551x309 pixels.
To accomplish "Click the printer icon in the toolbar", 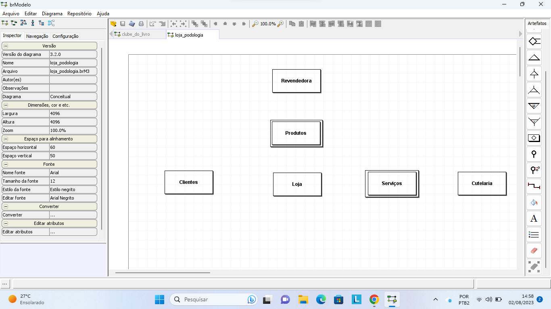I will 141,24.
